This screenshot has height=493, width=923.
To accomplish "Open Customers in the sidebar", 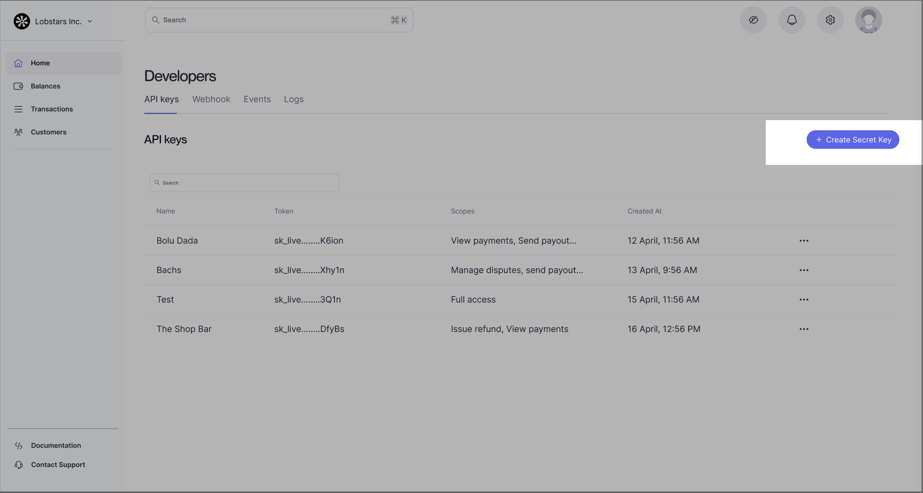I will tap(48, 132).
